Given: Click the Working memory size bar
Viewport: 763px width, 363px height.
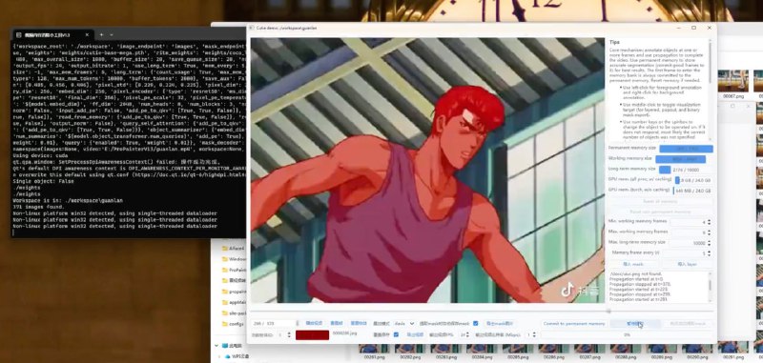Looking at the screenshot, I should pos(680,159).
